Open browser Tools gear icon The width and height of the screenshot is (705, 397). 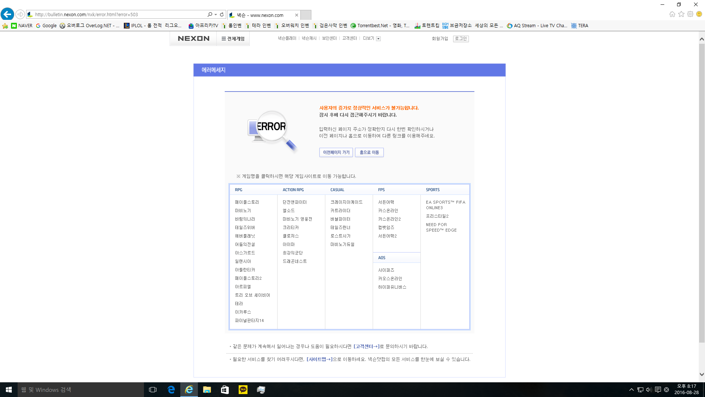point(690,14)
